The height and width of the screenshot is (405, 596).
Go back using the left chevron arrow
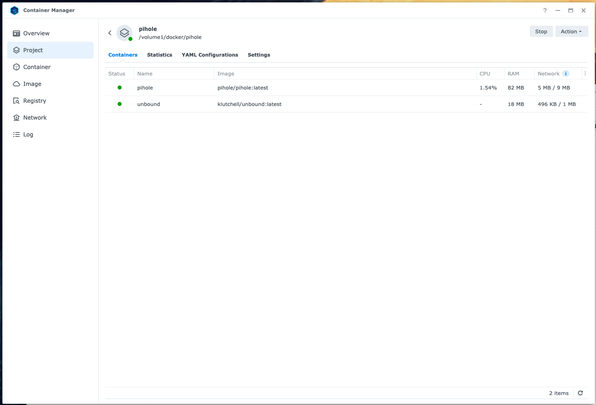pyautogui.click(x=110, y=33)
